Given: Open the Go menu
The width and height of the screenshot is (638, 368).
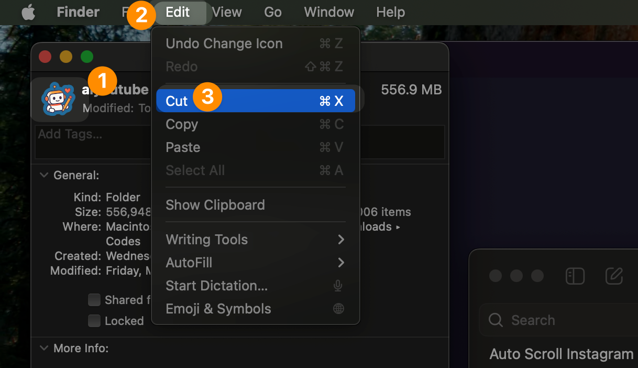Looking at the screenshot, I should coord(273,12).
